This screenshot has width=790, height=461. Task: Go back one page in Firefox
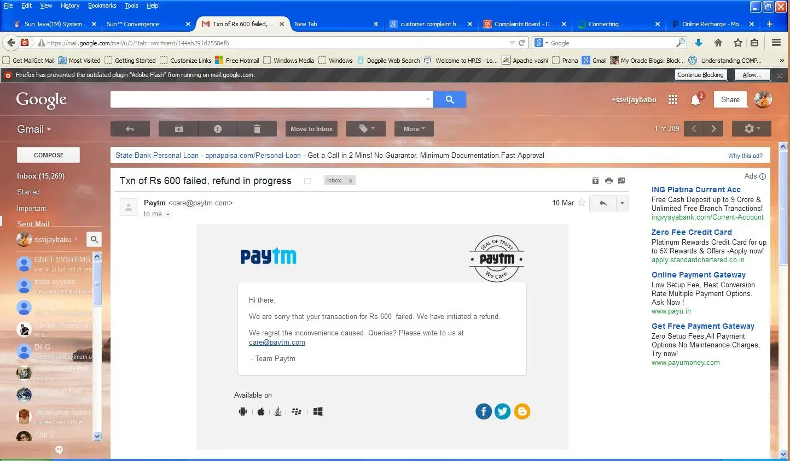point(11,43)
